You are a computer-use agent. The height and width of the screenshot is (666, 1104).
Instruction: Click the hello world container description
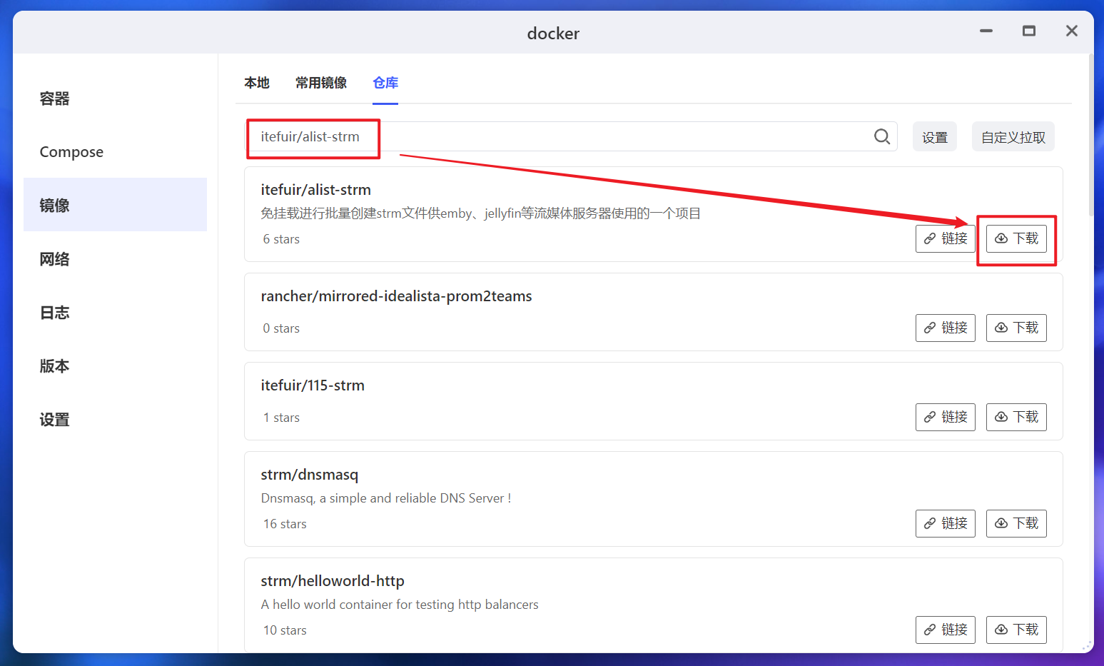click(x=400, y=605)
